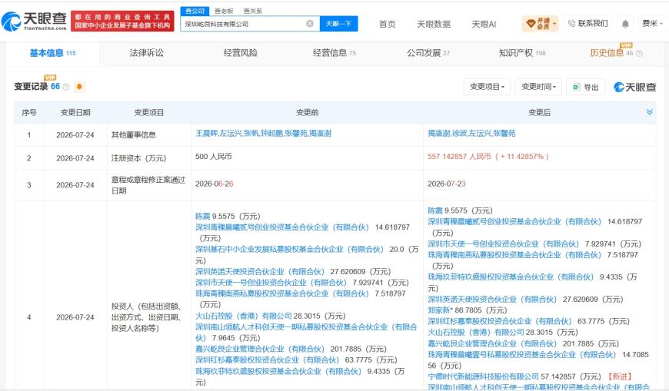Open 火山石控股（香港）有限公司 in 变更前 column

(x=244, y=316)
